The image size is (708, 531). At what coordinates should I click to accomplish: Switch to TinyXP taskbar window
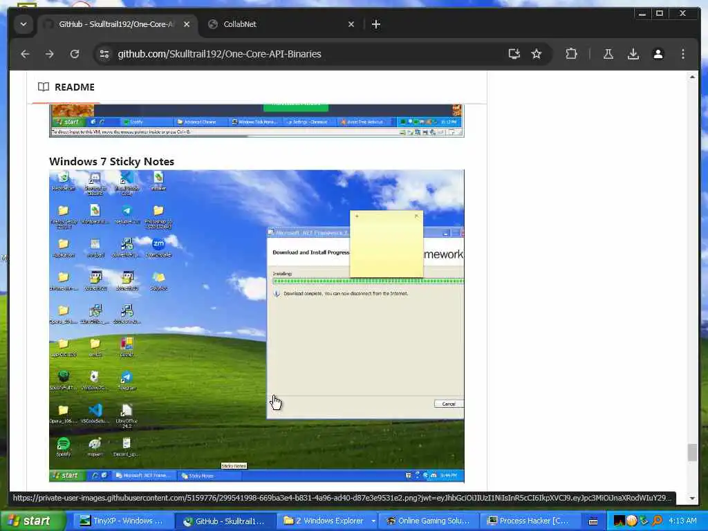tap(123, 521)
